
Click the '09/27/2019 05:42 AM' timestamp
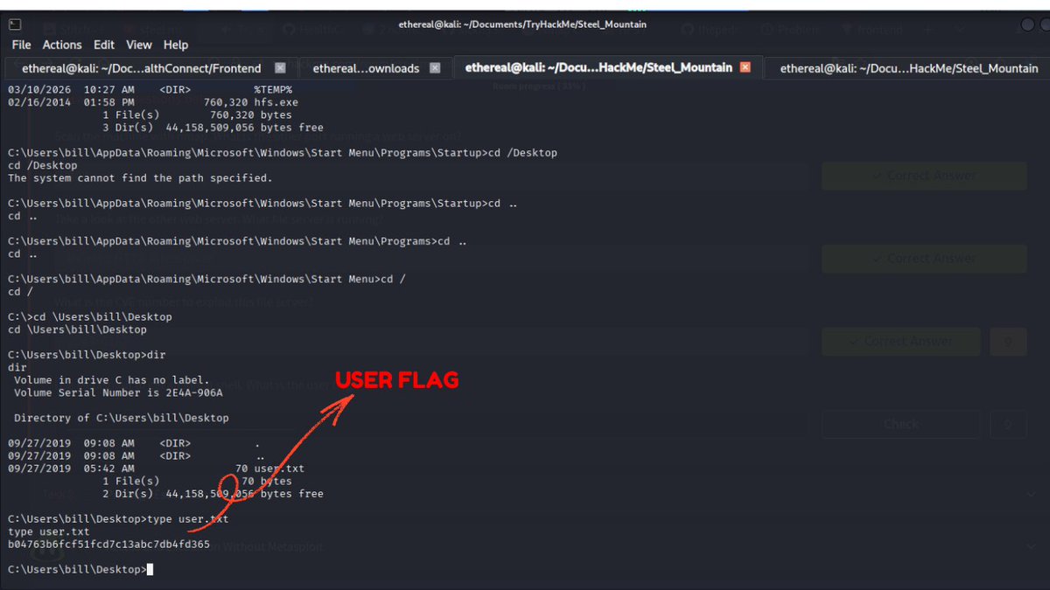71,469
